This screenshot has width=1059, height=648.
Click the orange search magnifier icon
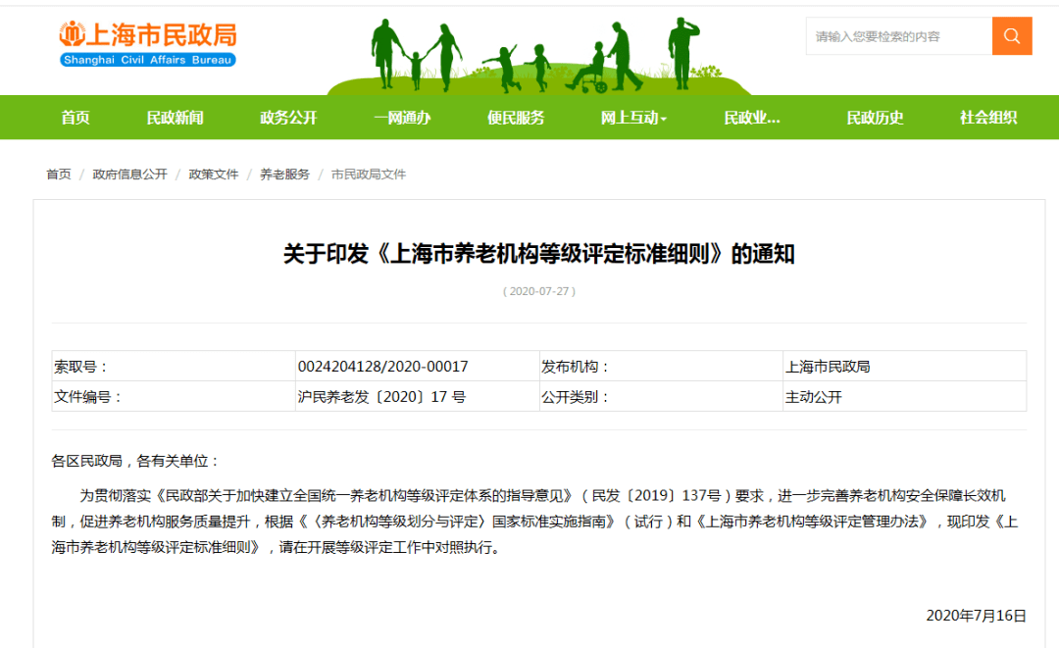point(1011,35)
